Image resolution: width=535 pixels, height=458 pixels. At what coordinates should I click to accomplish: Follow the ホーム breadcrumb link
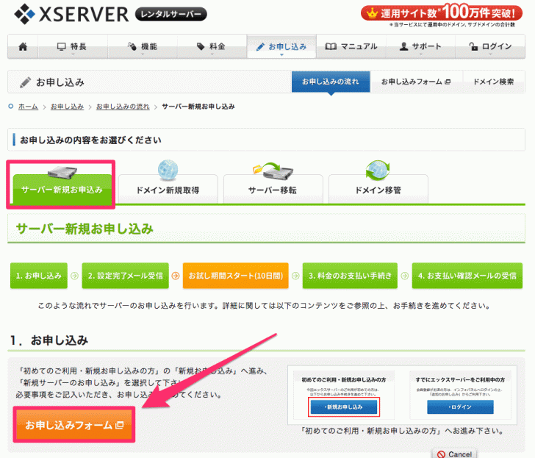coord(28,107)
